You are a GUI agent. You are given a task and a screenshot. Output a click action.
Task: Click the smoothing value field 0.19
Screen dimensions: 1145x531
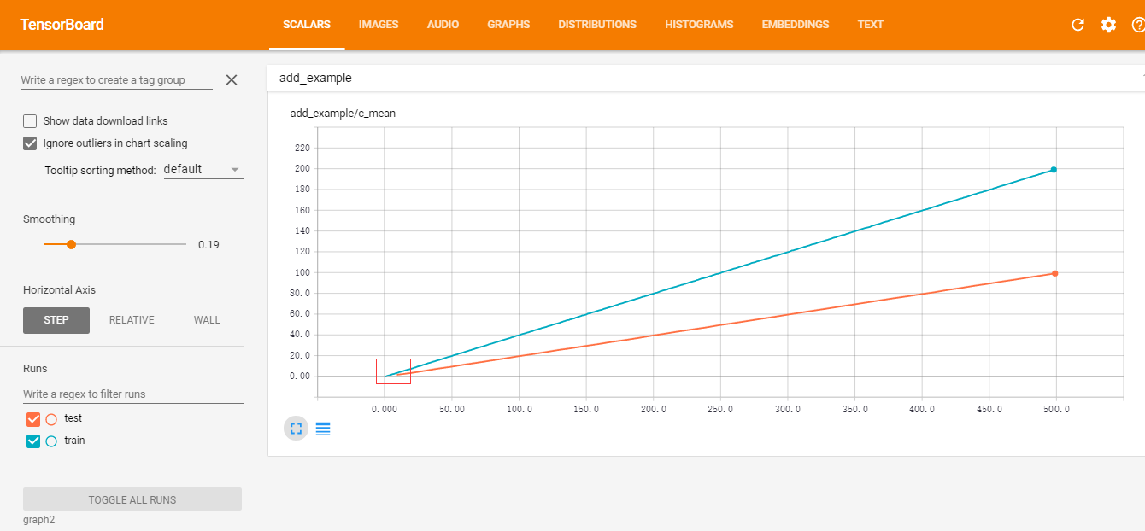[x=220, y=245]
